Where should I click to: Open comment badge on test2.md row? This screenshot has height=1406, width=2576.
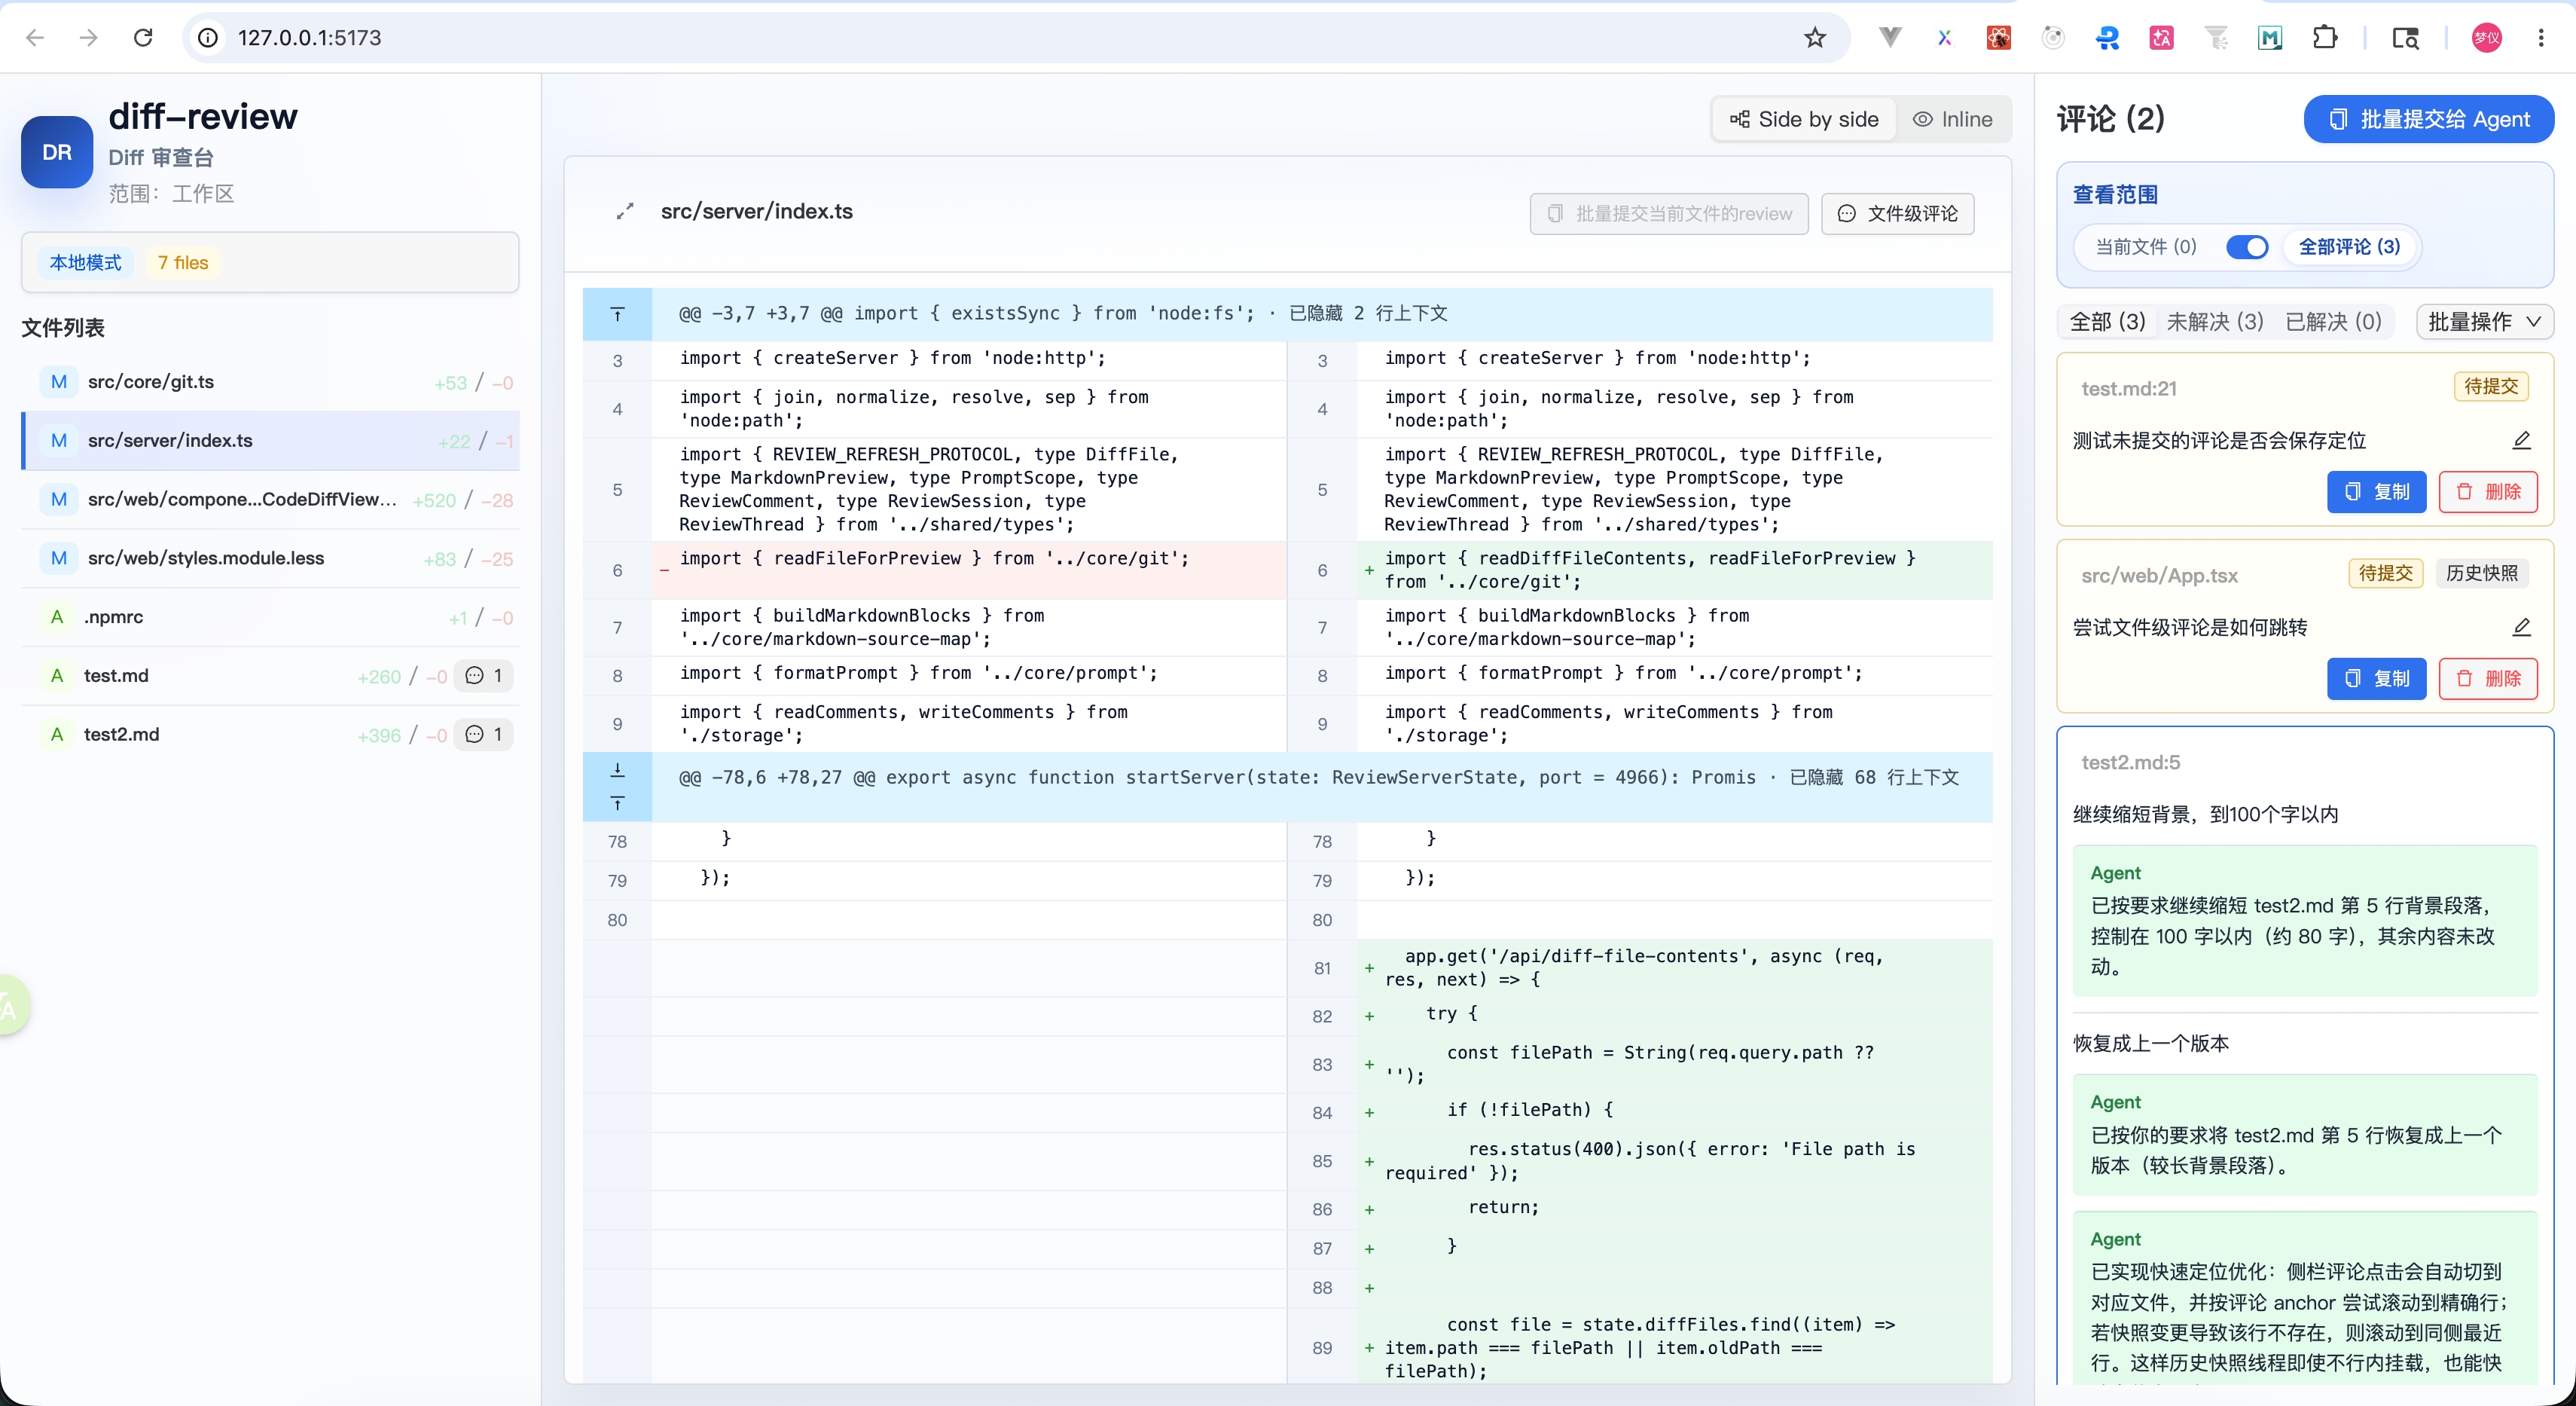[x=484, y=735]
